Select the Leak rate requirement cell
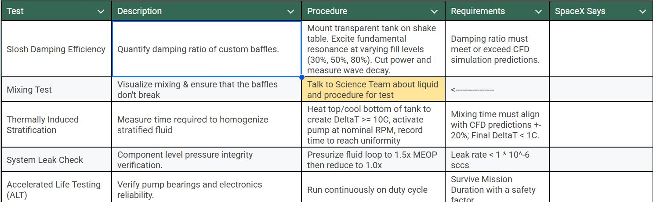Image resolution: width=653 pixels, height=202 pixels. point(497,160)
